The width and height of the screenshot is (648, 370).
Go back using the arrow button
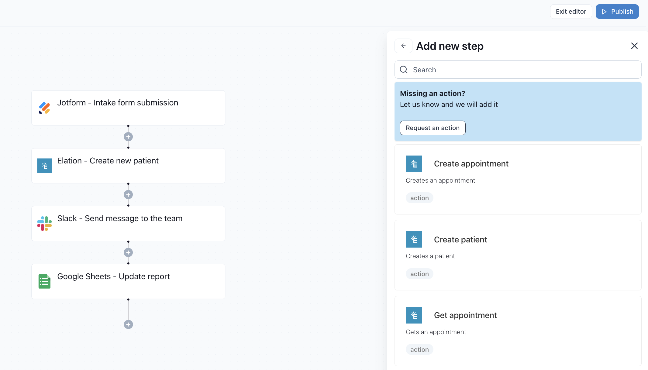pos(403,46)
